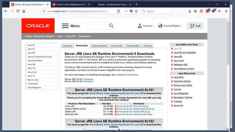Open the browser home page icon
Viewport: 235px width, 132px height.
click(23, 11)
